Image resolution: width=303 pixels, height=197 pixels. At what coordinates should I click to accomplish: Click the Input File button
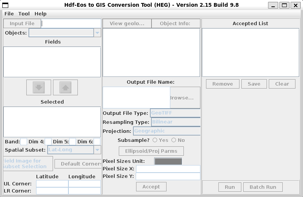(22, 23)
